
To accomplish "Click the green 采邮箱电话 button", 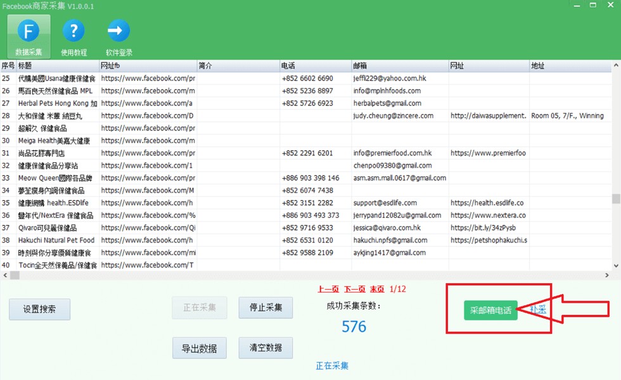I will [490, 310].
